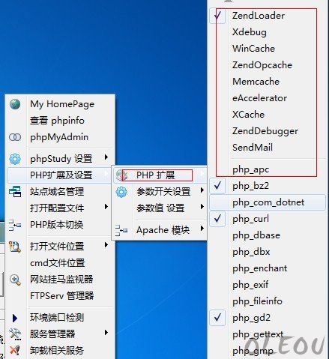This screenshot has width=329, height=359.
Task: Click the gear icon beside phpStudy 设置
Action: [x=15, y=159]
